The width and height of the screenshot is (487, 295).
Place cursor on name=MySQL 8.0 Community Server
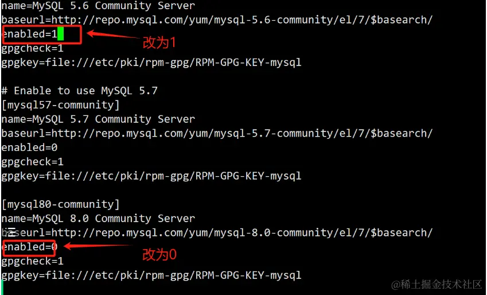tap(98, 218)
